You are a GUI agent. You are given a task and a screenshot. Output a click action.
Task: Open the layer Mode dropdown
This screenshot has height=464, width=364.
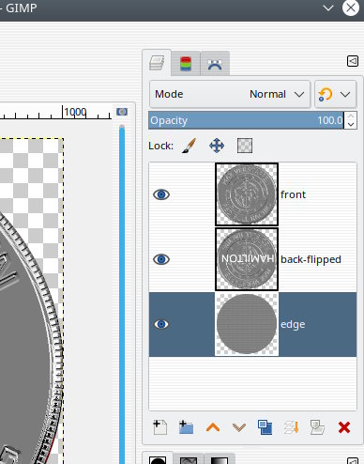tap(230, 94)
